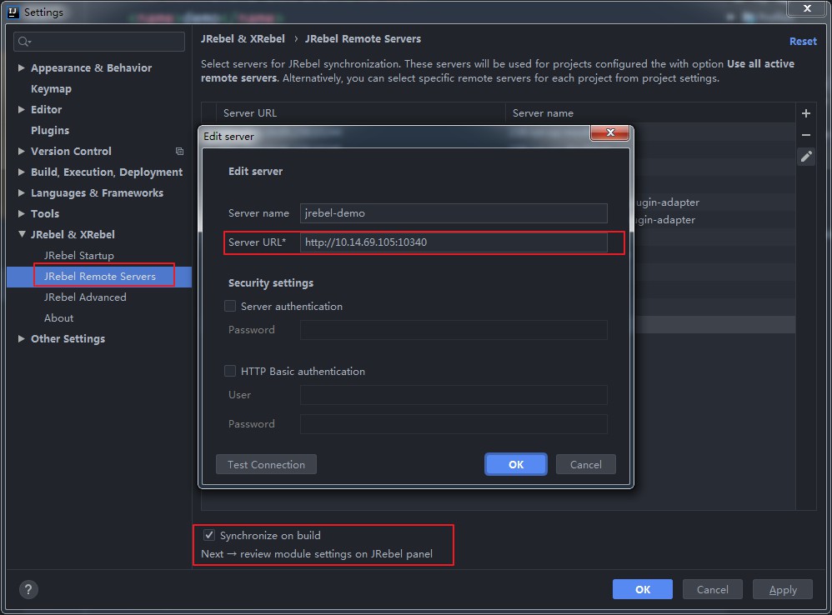Confirm Edit server dialog with OK
This screenshot has height=615, width=832.
[516, 464]
